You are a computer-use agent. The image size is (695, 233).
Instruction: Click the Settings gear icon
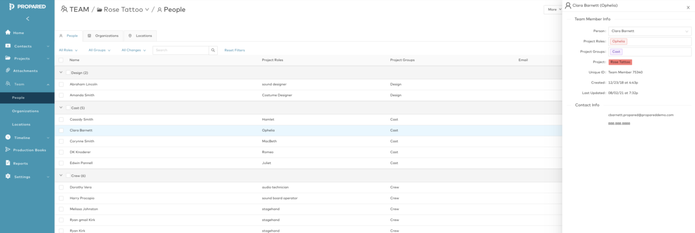click(x=8, y=176)
